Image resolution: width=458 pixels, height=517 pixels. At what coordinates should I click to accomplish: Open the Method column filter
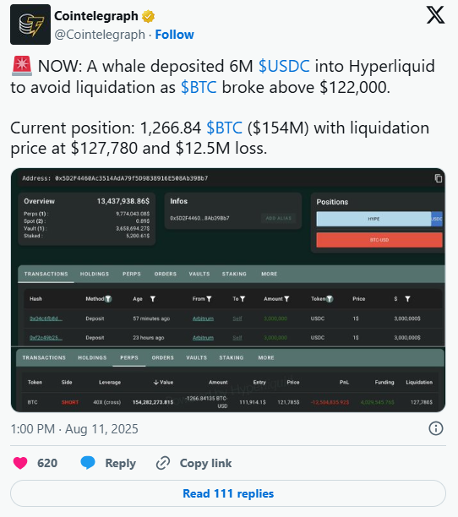[108, 299]
